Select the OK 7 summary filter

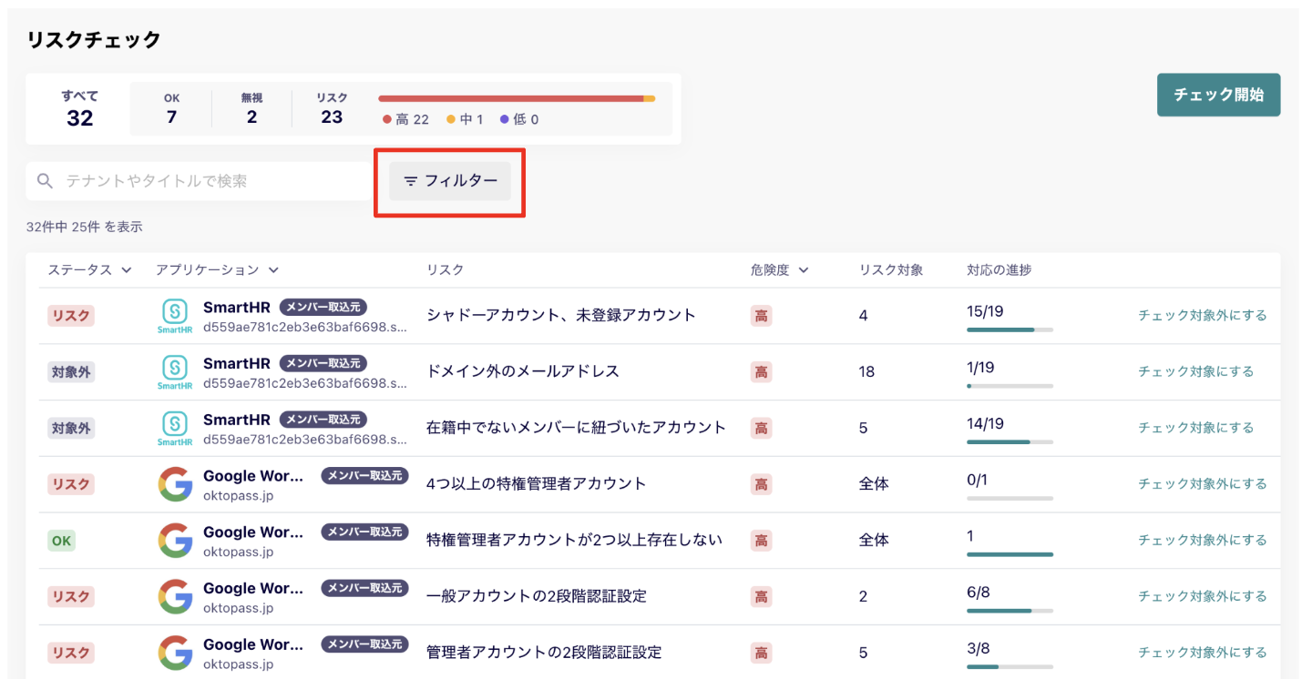click(171, 108)
